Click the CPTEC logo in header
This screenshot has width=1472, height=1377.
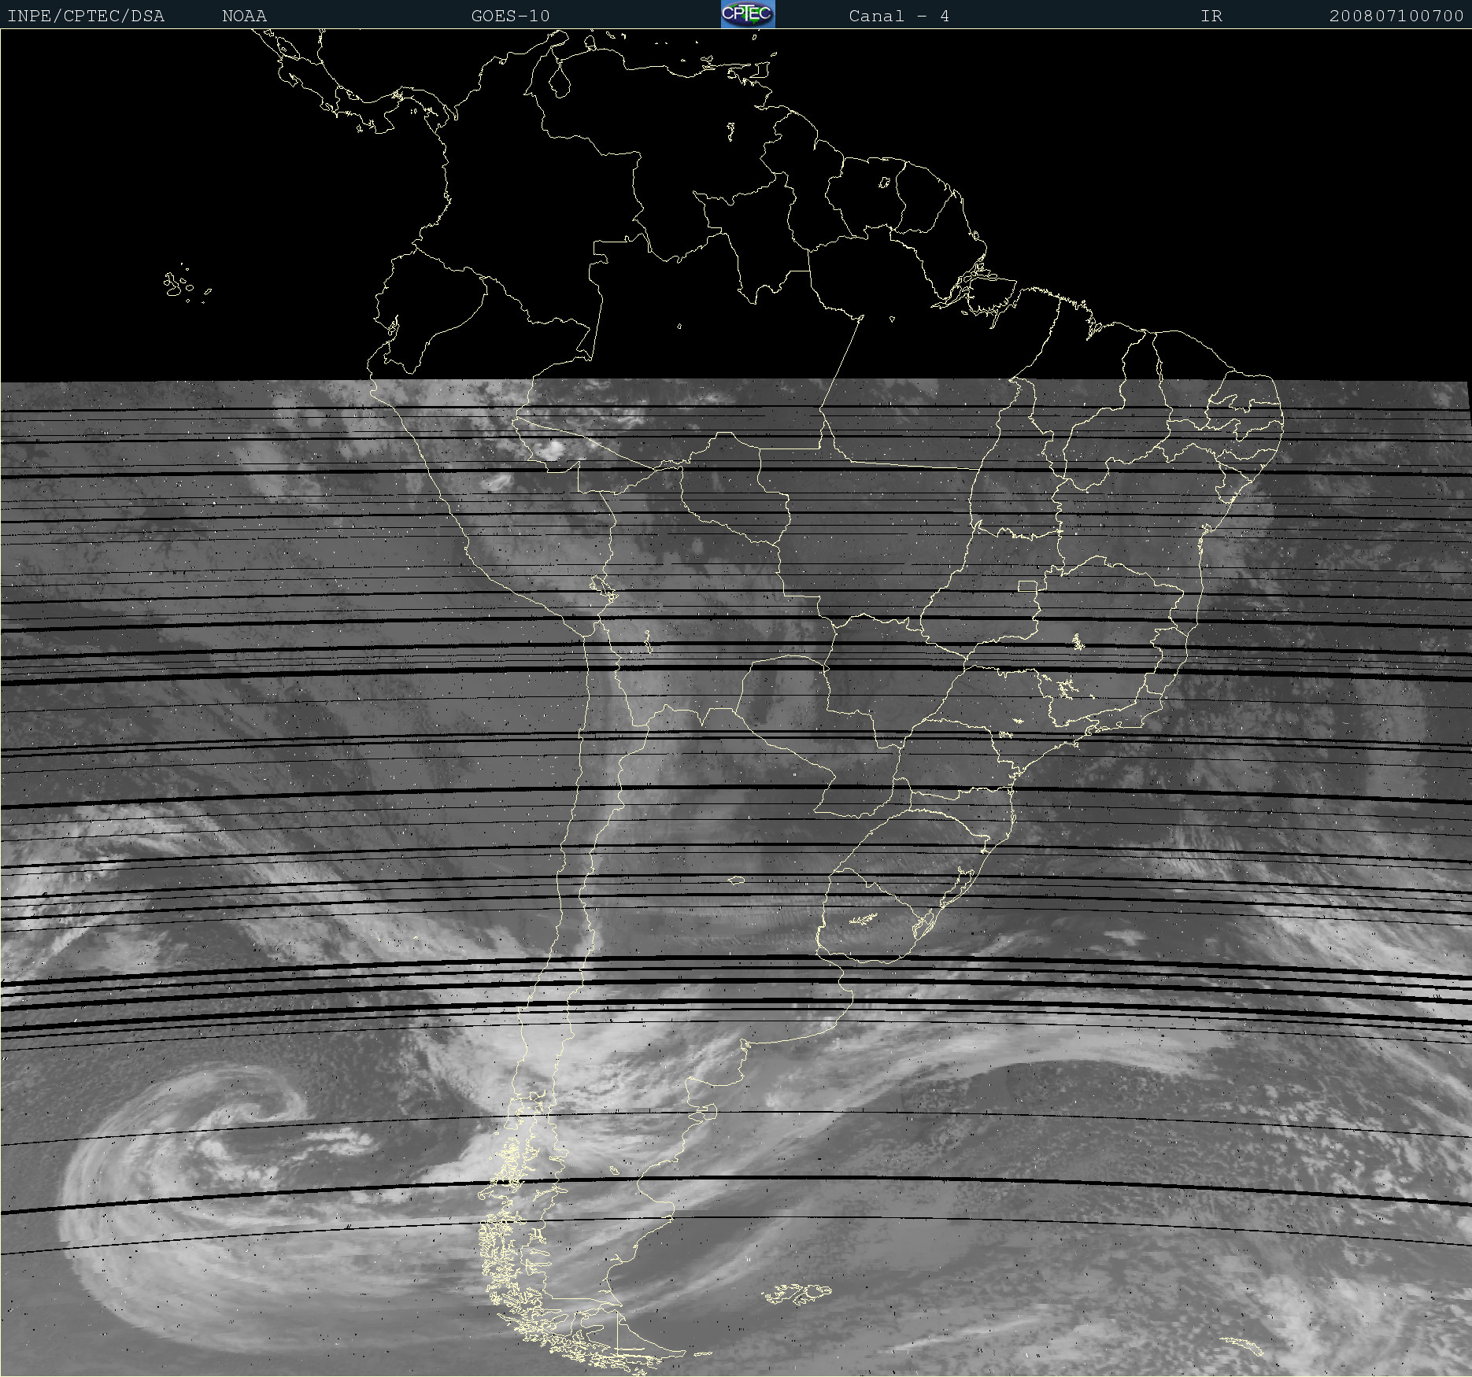click(x=747, y=14)
